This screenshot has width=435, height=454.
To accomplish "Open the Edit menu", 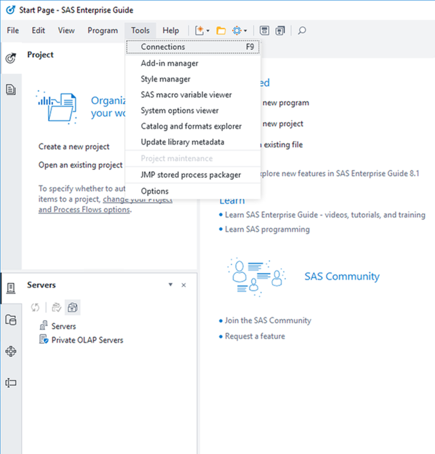I will click(38, 31).
